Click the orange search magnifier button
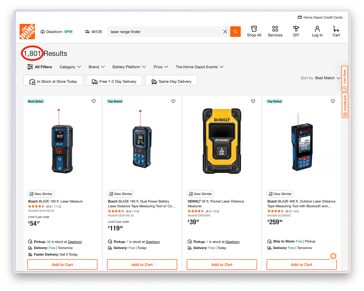Viewport: 364px width, 291px height. point(235,31)
